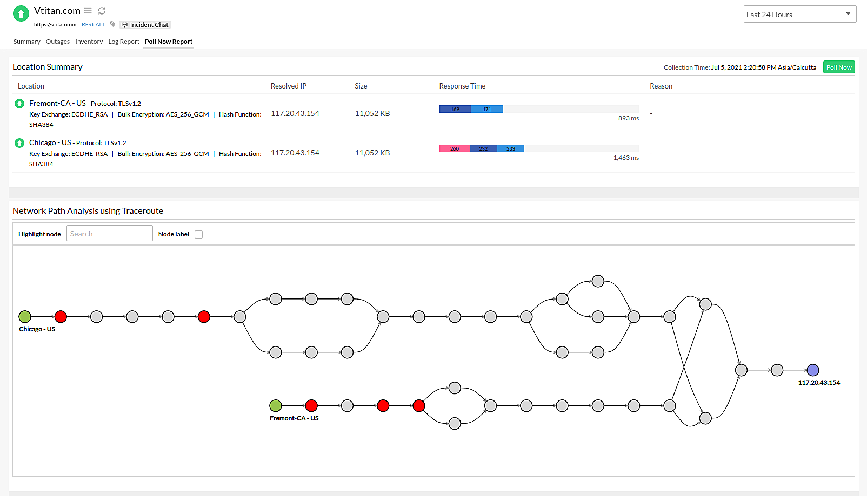Open the Incident Chat button
Screen dimensions: 867x496
[x=145, y=25]
